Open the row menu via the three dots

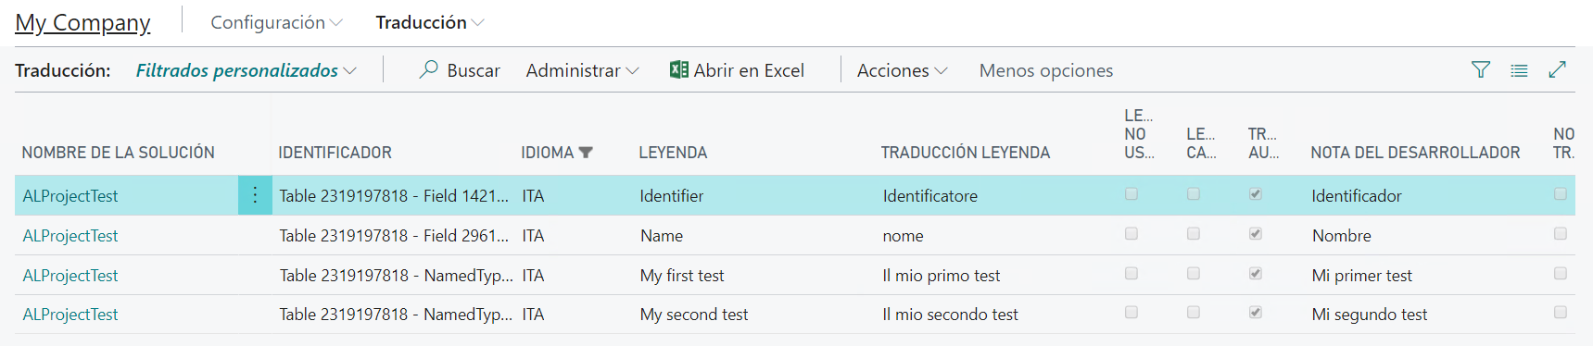[255, 195]
